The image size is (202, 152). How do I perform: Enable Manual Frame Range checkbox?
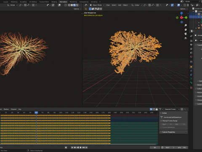pyautogui.click(x=161, y=121)
